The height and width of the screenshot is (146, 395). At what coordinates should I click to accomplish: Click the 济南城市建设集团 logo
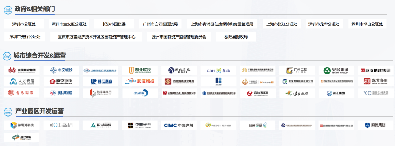179,82
